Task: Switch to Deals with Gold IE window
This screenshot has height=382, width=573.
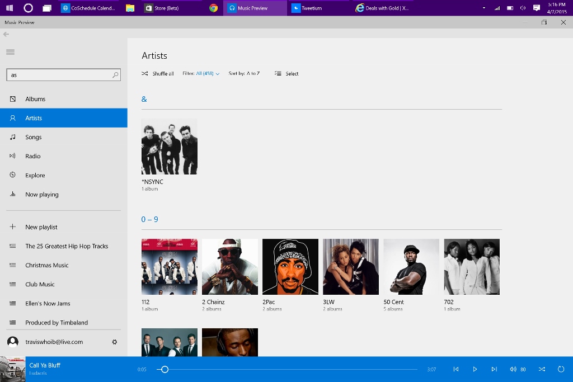Action: point(383,8)
